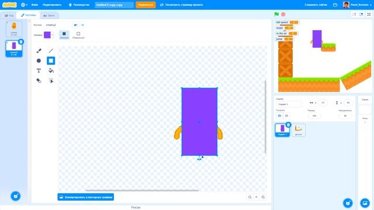
Task: Open the Edit menu
Action: tap(52, 5)
